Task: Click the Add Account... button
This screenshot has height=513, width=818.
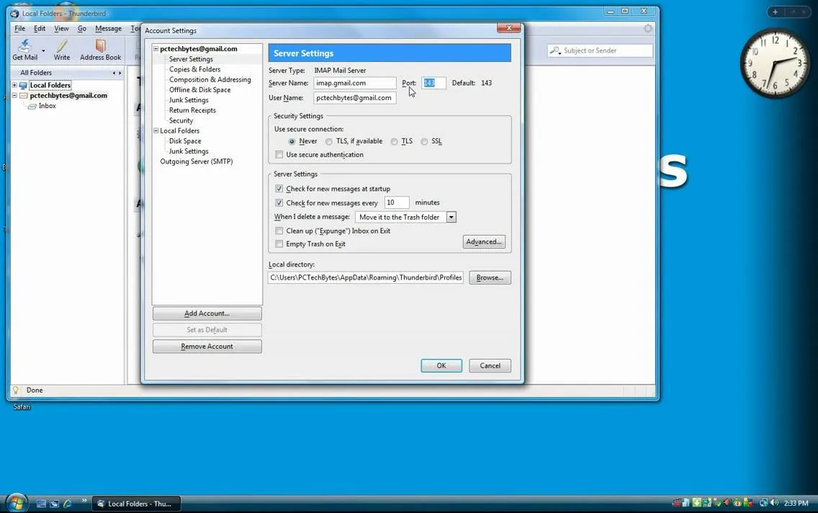Action: coord(207,313)
